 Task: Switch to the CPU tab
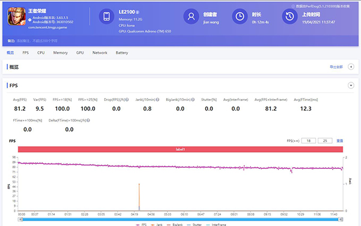click(x=41, y=53)
